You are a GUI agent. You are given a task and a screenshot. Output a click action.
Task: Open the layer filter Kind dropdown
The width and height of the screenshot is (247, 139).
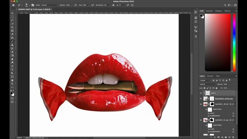pos(205,80)
